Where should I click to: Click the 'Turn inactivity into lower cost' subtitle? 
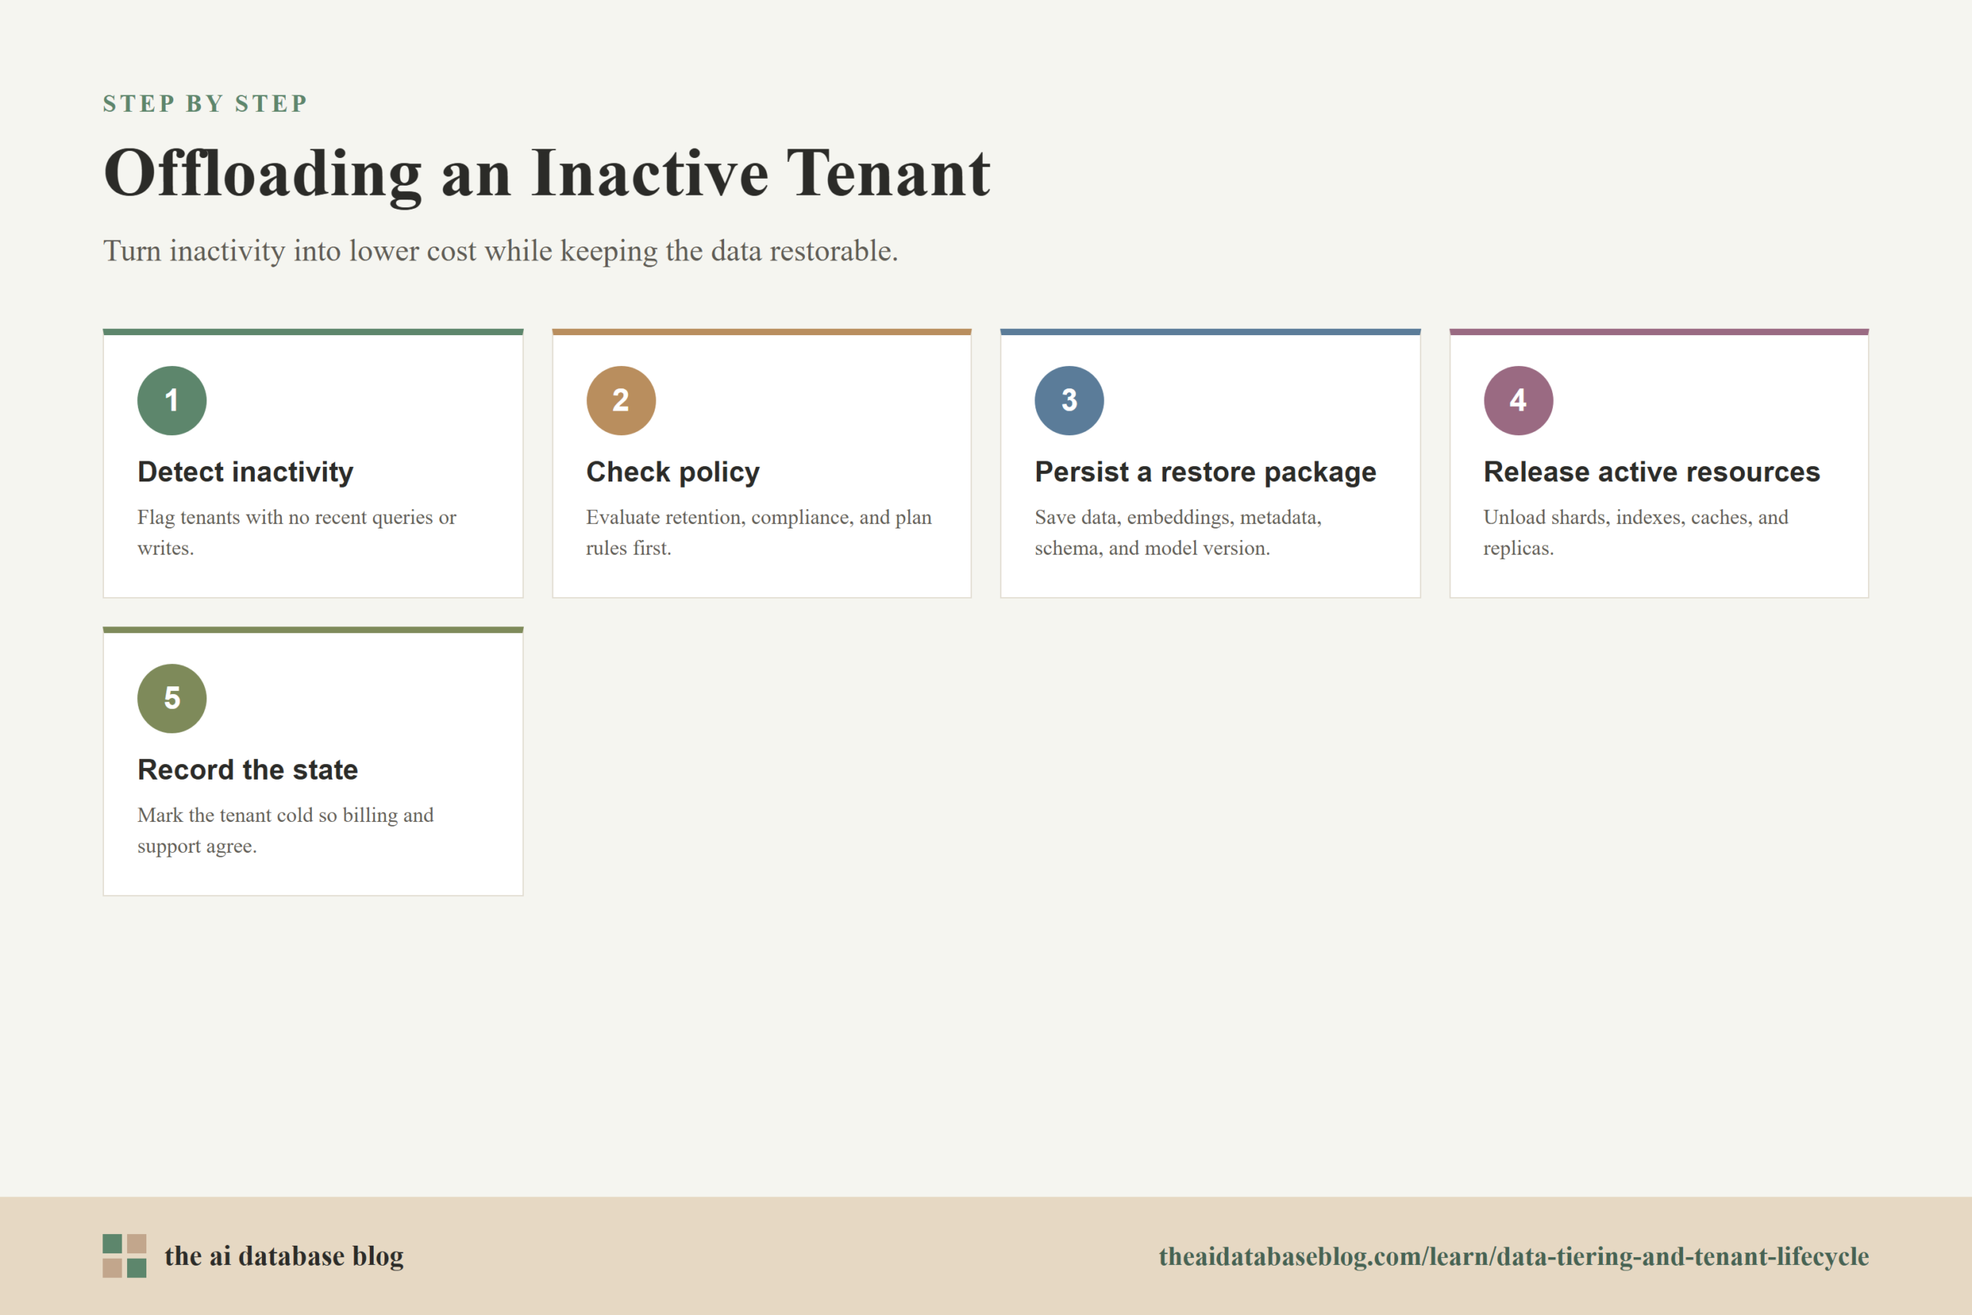click(x=501, y=251)
